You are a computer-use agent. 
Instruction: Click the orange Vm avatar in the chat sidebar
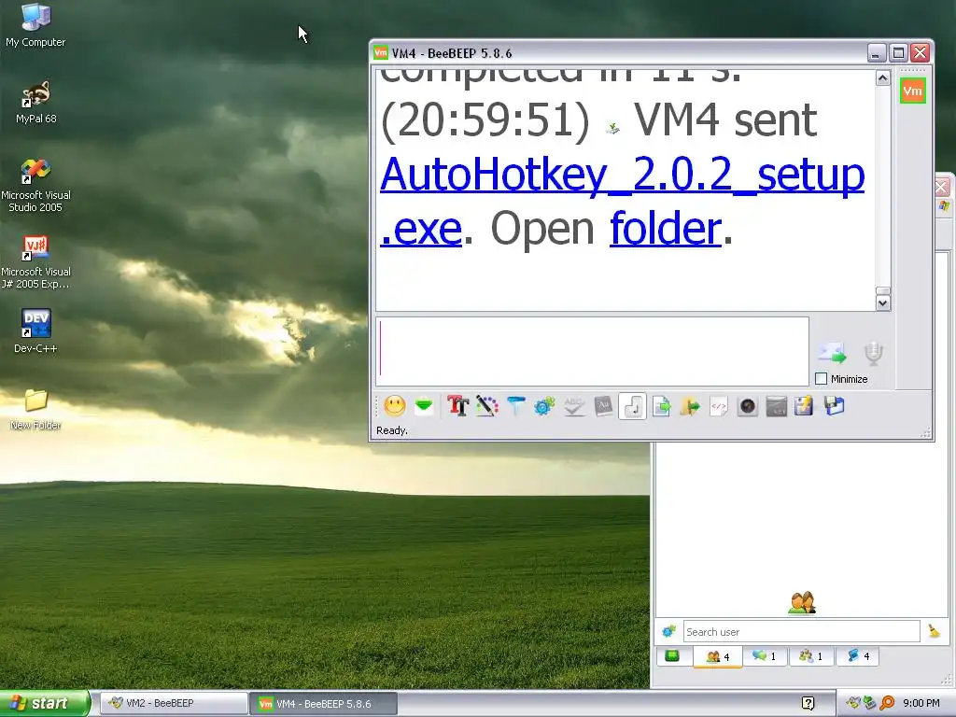click(913, 91)
